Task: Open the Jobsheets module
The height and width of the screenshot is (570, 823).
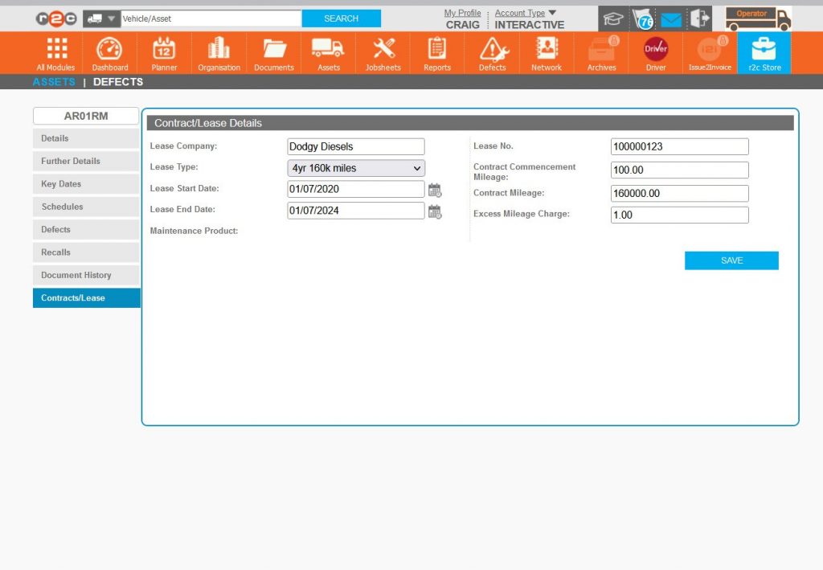Action: tap(383, 52)
